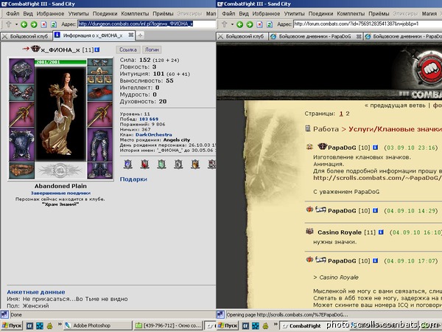
Task: Click the clan emblem beside х_ФИОНА_х name
Action: [35, 49]
